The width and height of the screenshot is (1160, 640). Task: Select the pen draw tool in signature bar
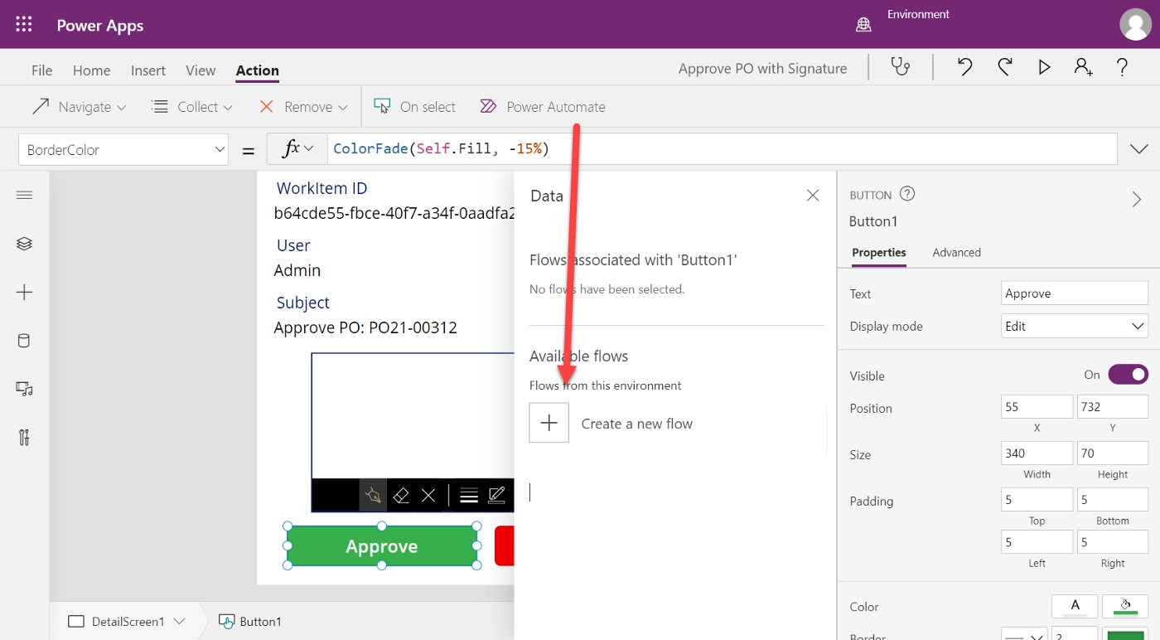click(373, 496)
